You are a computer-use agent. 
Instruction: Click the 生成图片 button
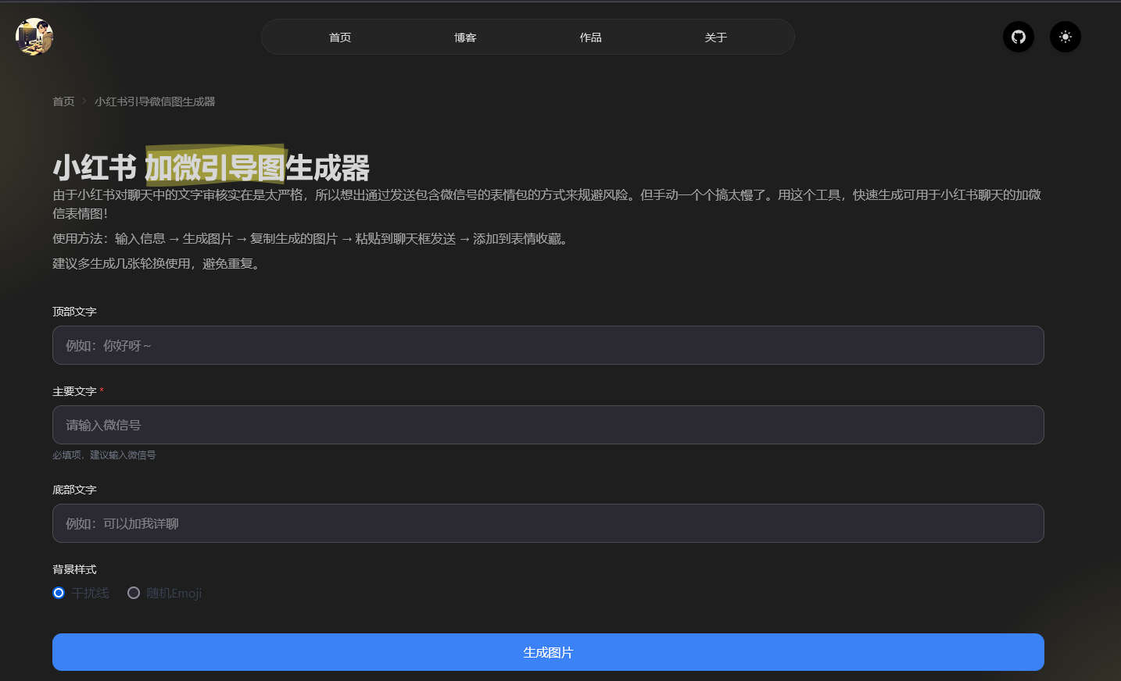[x=548, y=652]
